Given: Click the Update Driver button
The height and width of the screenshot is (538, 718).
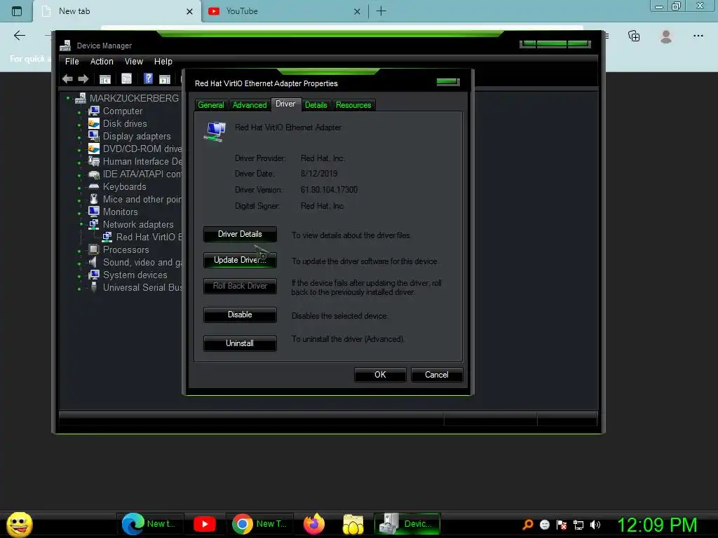Looking at the screenshot, I should click(240, 260).
